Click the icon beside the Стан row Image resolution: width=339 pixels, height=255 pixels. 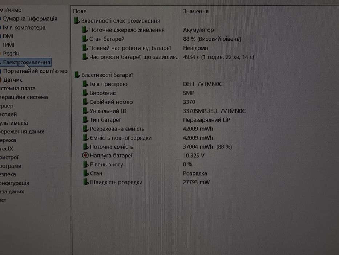point(86,173)
